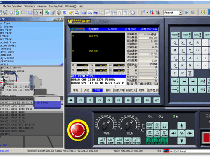This screenshot has width=210, height=157.
Task: Click the spindle override rotary knob
Action: pyautogui.click(x=106, y=125)
